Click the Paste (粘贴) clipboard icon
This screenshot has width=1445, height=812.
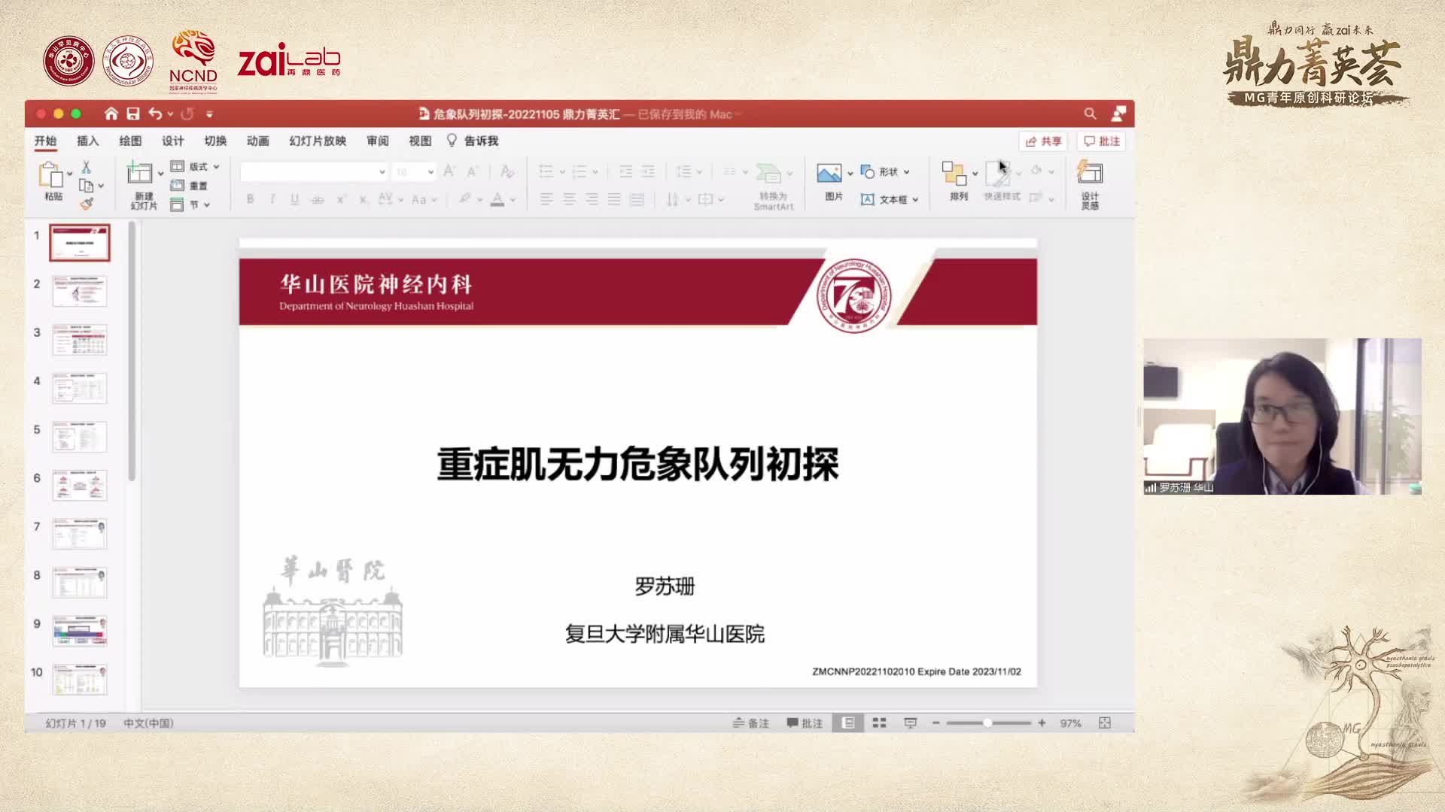[51, 175]
